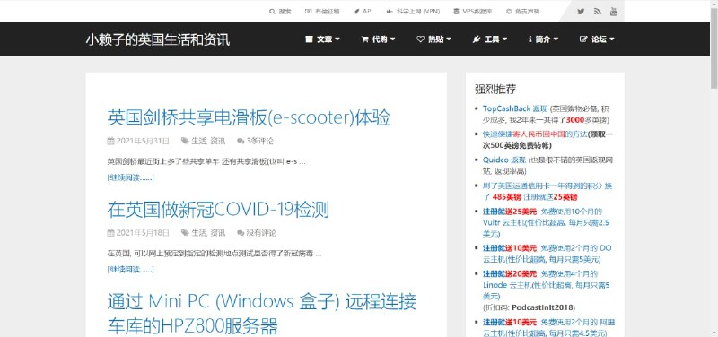Viewport: 718px width, 337px height.
Task: Click the scrollbar up arrow
Action: 714,4
